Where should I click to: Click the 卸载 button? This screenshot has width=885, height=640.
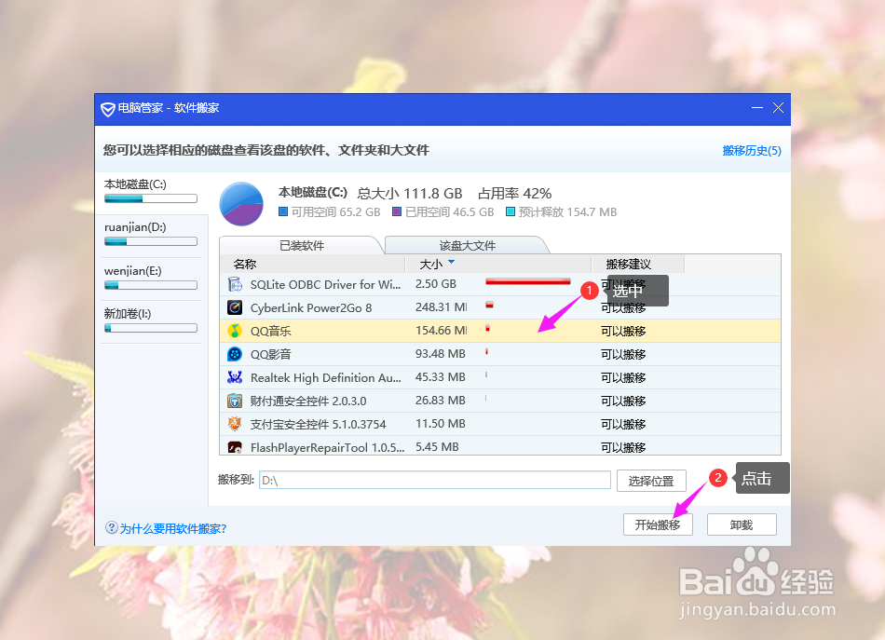742,524
